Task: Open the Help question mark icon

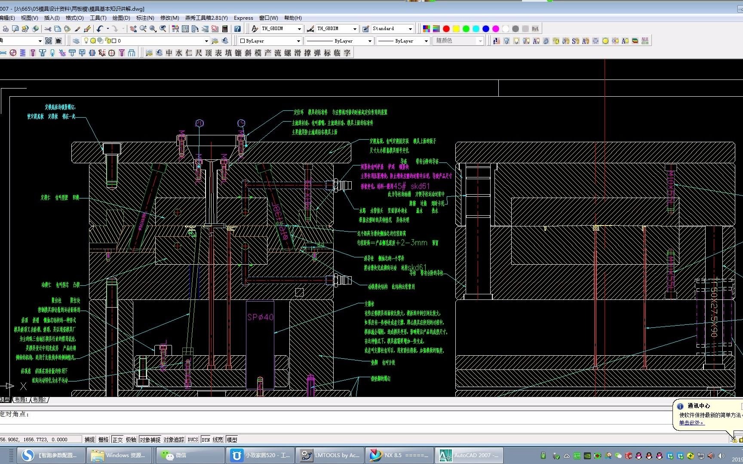Action: [237, 29]
